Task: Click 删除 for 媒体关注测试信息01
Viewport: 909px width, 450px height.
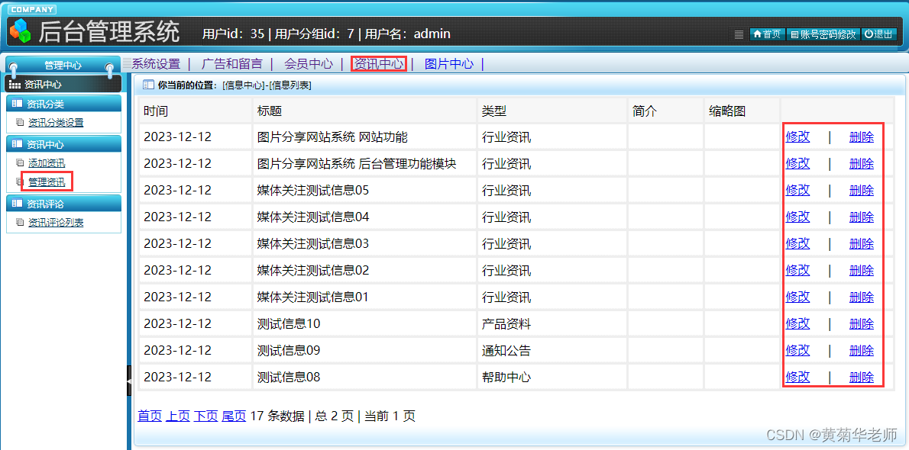Action: [862, 297]
